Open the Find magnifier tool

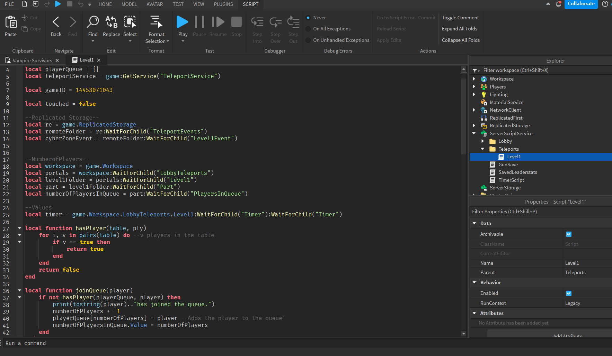[93, 22]
